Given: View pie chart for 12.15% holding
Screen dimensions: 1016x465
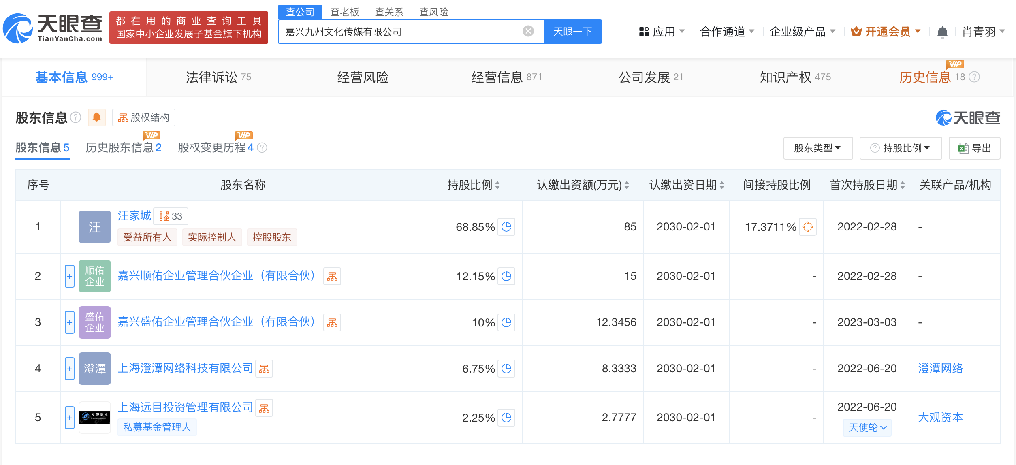Looking at the screenshot, I should 506,276.
